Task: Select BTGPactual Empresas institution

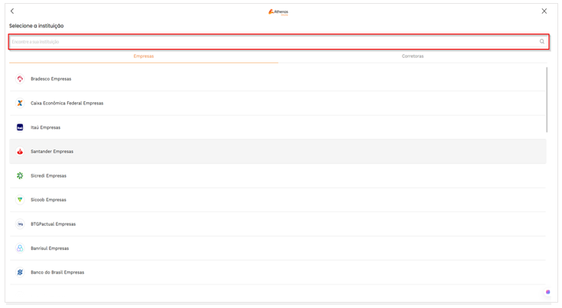Action: [278, 224]
